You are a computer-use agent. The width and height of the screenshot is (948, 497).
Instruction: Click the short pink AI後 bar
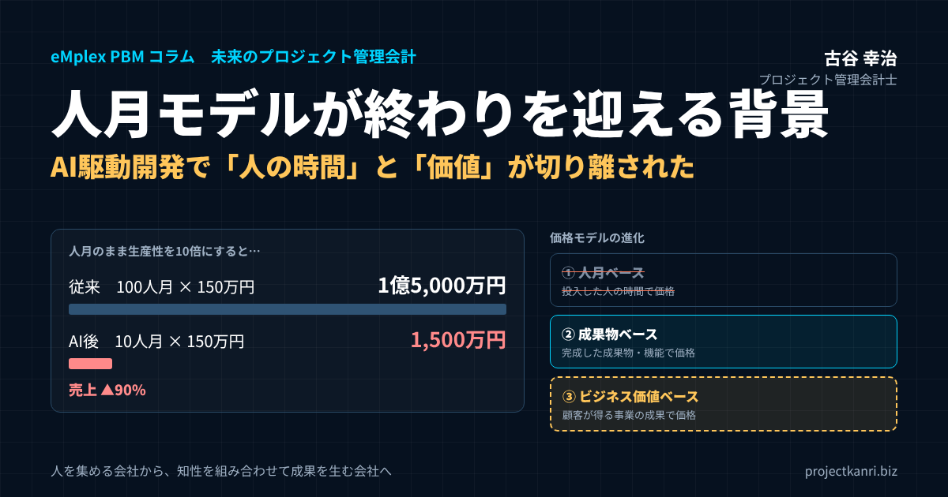(x=90, y=364)
